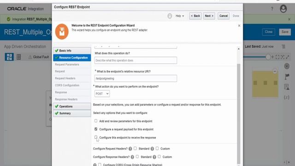This screenshot has width=295, height=166.
Task: Enable Add and review parameters checkbox
Action: point(96,121)
